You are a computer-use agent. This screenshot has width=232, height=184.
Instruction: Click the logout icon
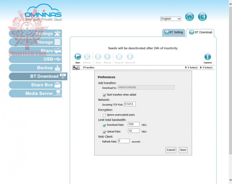click(202, 17)
